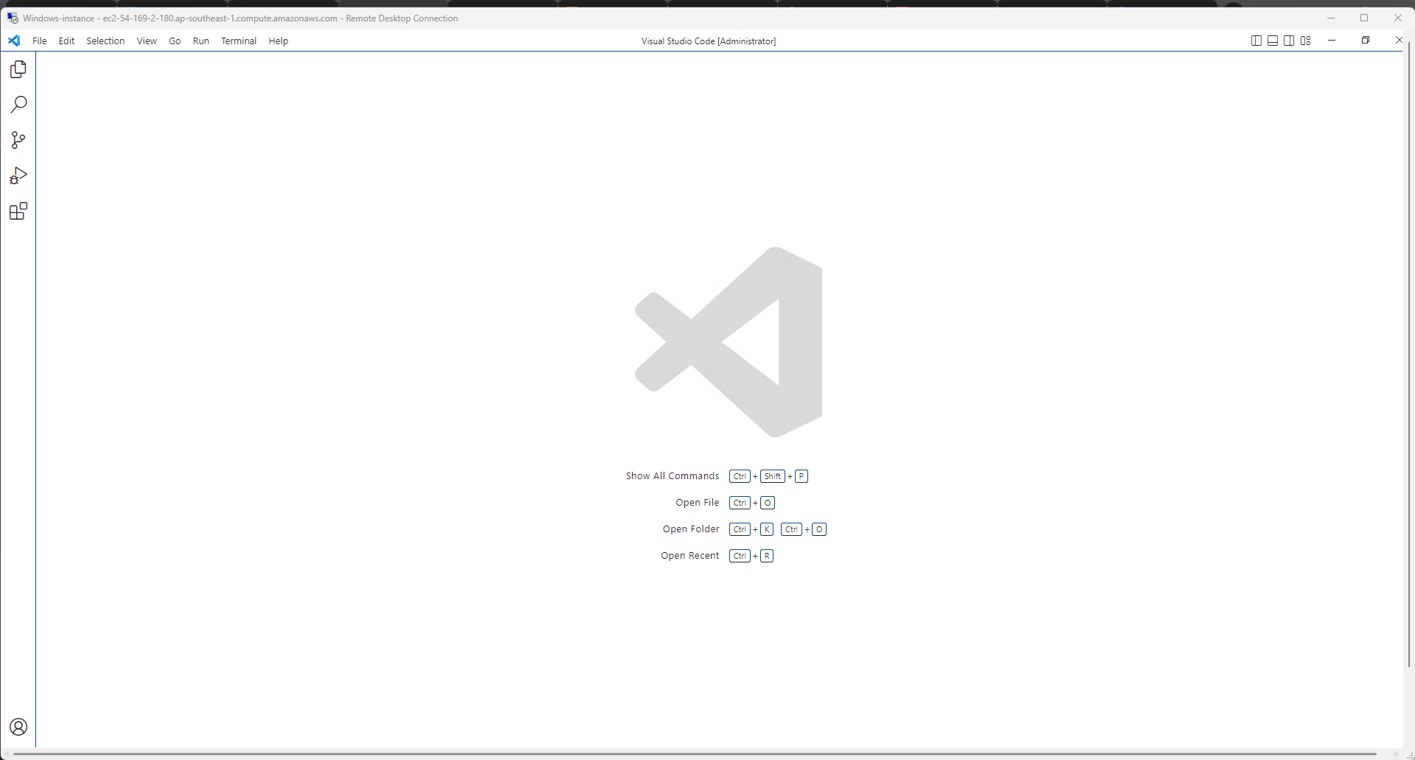1415x760 pixels.
Task: Restore down the Visual Studio Code window
Action: [1366, 41]
